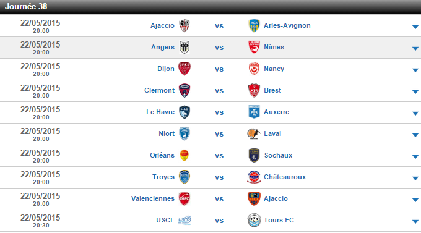The image size is (421, 233).
Task: Click the Arles-Avignon club crest
Action: coord(254,26)
